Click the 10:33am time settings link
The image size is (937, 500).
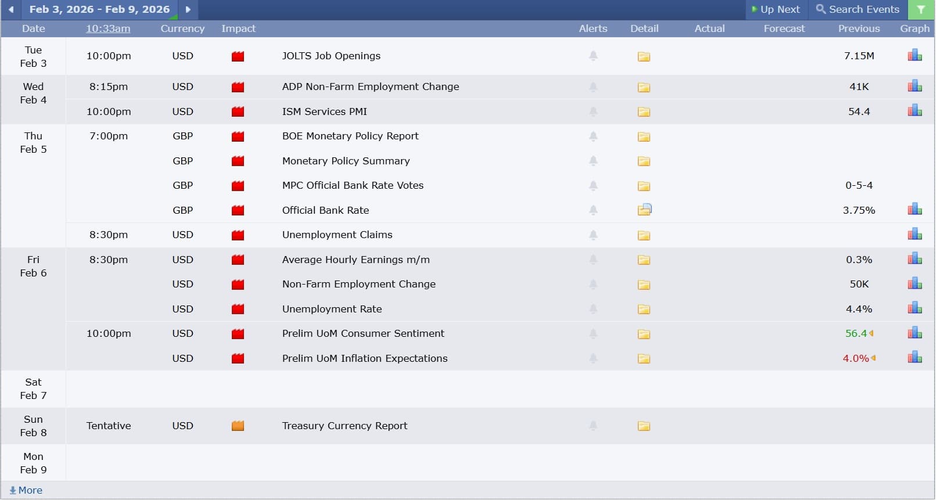click(x=109, y=28)
